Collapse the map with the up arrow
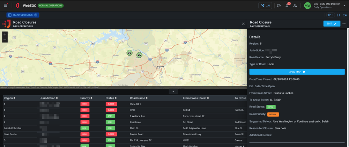The width and height of the screenshot is (349, 147). (x=173, y=91)
